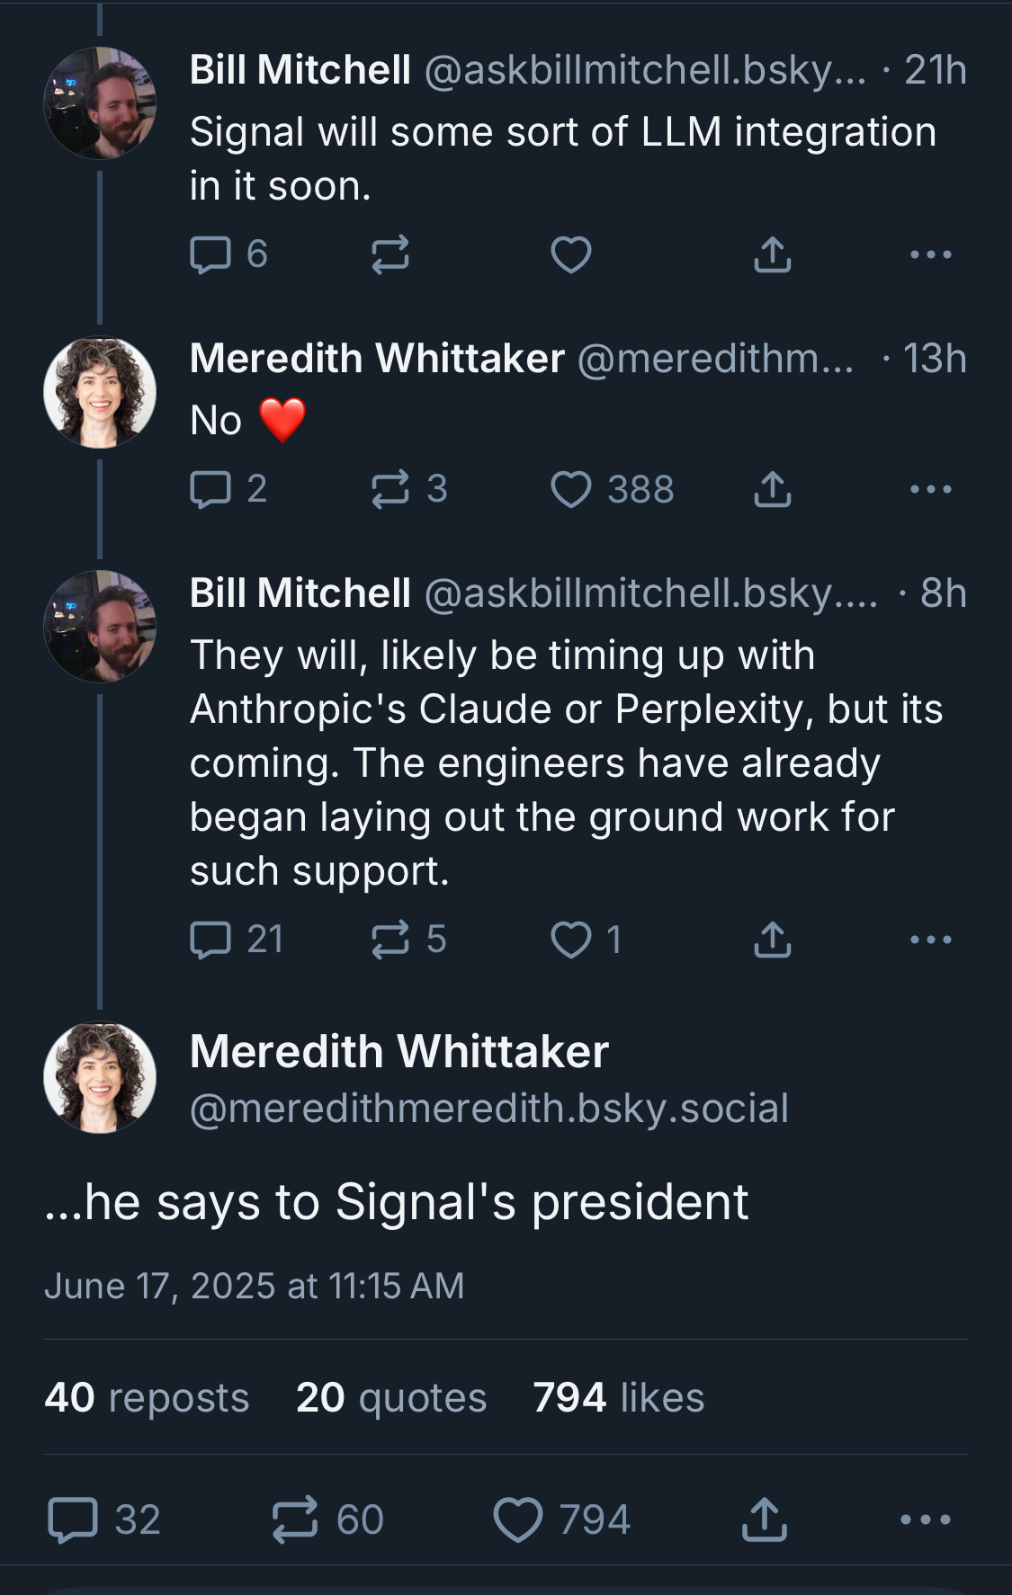Image resolution: width=1012 pixels, height=1595 pixels.
Task: Like Bill Mitchell's first Signal LLM post
Action: (x=571, y=254)
